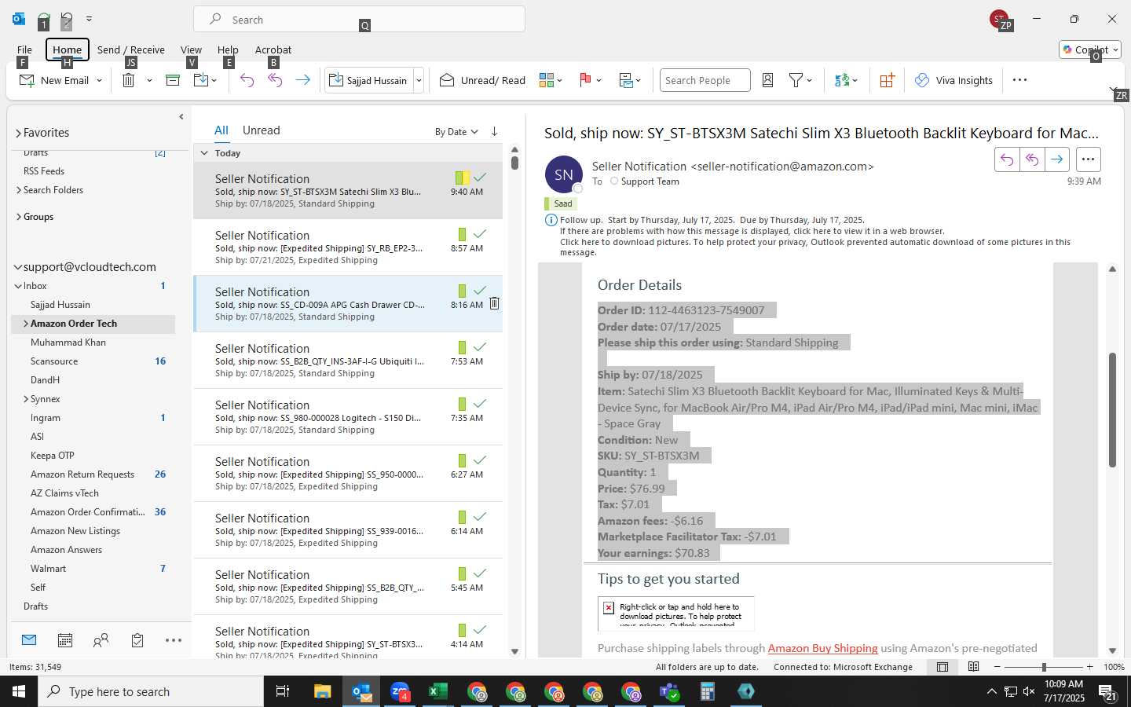Open the Help tab
This screenshot has height=707, width=1131.
pos(228,49)
